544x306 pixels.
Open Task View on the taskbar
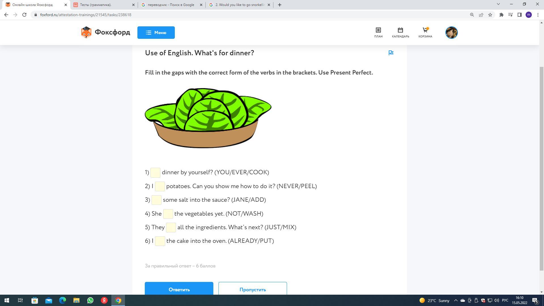click(x=20, y=300)
